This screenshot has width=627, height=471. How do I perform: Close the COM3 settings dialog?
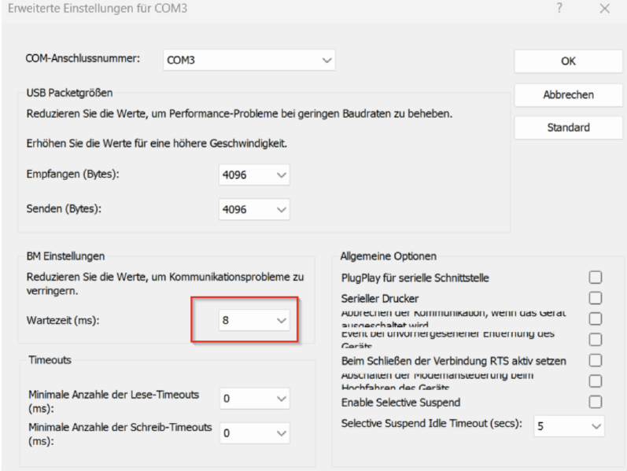point(604,9)
